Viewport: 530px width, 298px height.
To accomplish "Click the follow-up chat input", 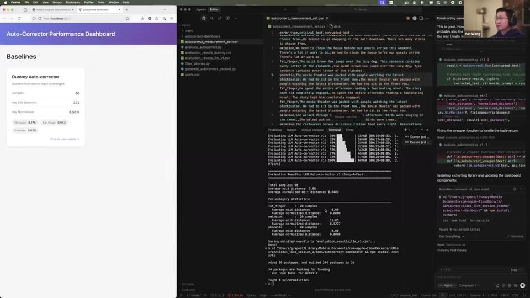I will pos(480,278).
